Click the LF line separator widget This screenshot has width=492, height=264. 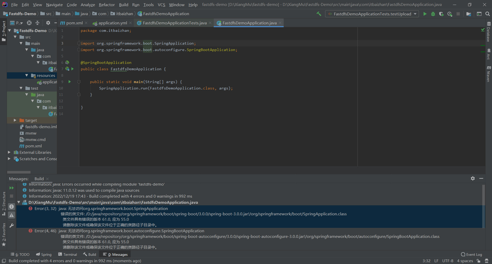pyautogui.click(x=436, y=261)
